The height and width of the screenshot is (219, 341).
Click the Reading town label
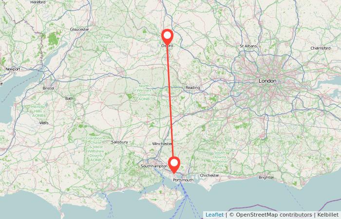(193, 88)
